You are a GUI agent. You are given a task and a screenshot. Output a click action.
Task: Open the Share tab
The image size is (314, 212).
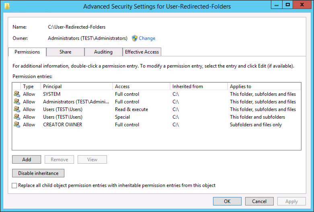65,52
